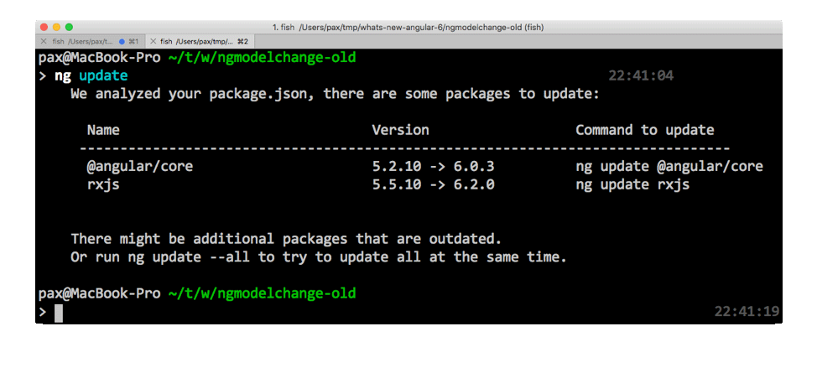The width and height of the screenshot is (817, 373).
Task: Close the first fish tab
Action: click(x=44, y=41)
